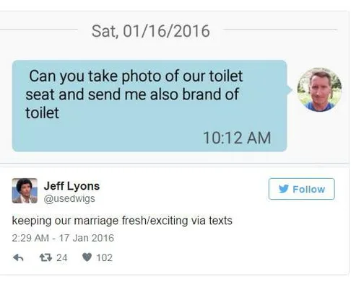This screenshot has width=351, height=292.
Task: Click the divider line right of the date
Action: click(x=280, y=30)
